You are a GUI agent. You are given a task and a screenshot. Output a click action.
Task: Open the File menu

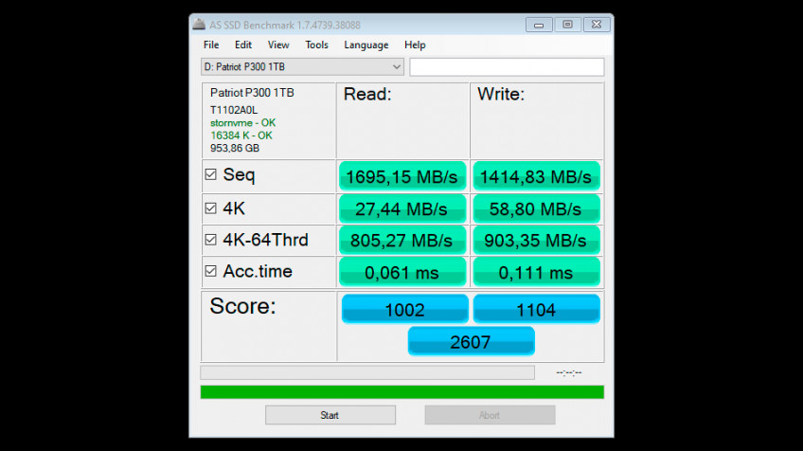pos(211,45)
